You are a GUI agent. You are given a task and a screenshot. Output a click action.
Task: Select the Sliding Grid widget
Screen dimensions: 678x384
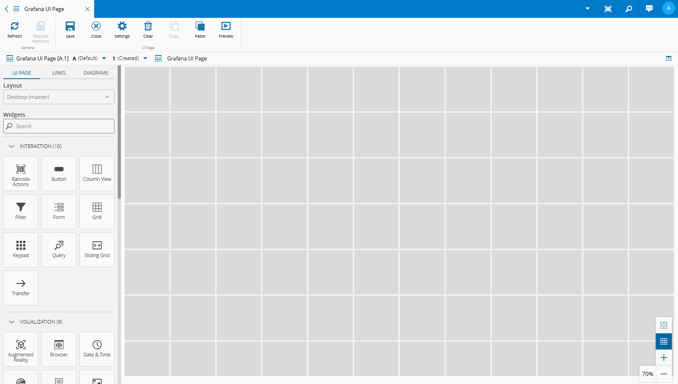[x=97, y=250]
